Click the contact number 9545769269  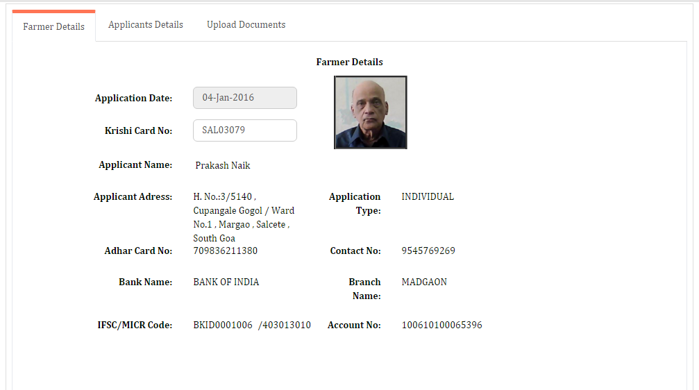pos(428,251)
